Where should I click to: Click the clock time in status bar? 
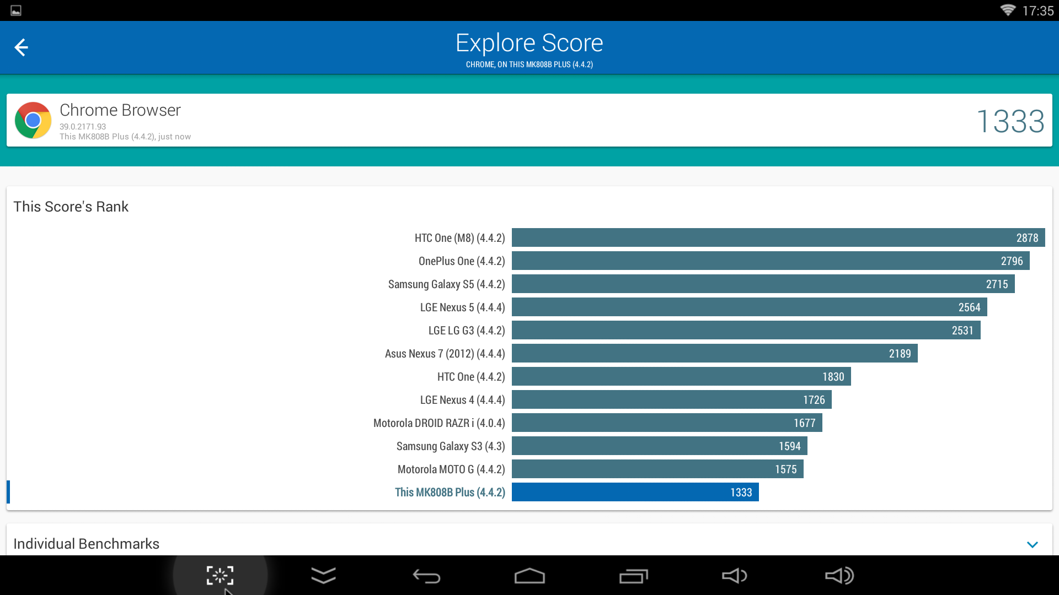[1037, 10]
